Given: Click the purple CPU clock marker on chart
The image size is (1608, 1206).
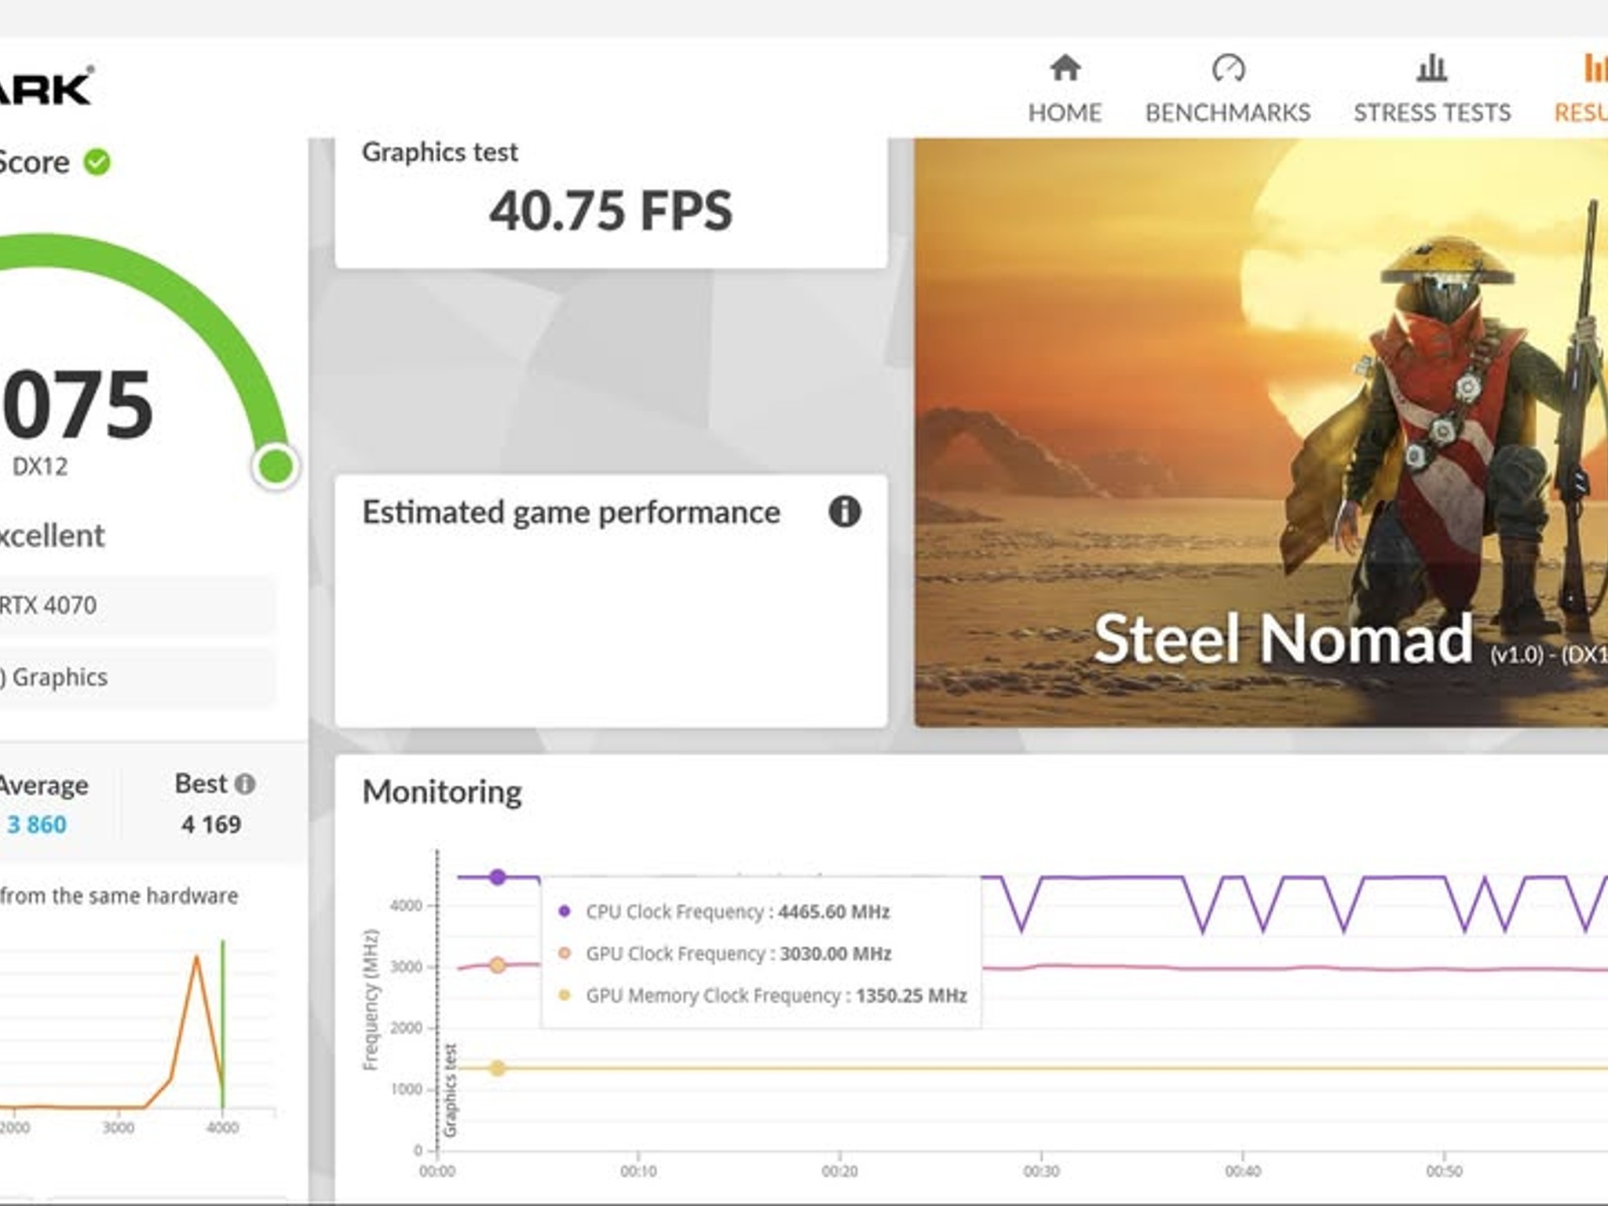Looking at the screenshot, I should click(x=497, y=877).
